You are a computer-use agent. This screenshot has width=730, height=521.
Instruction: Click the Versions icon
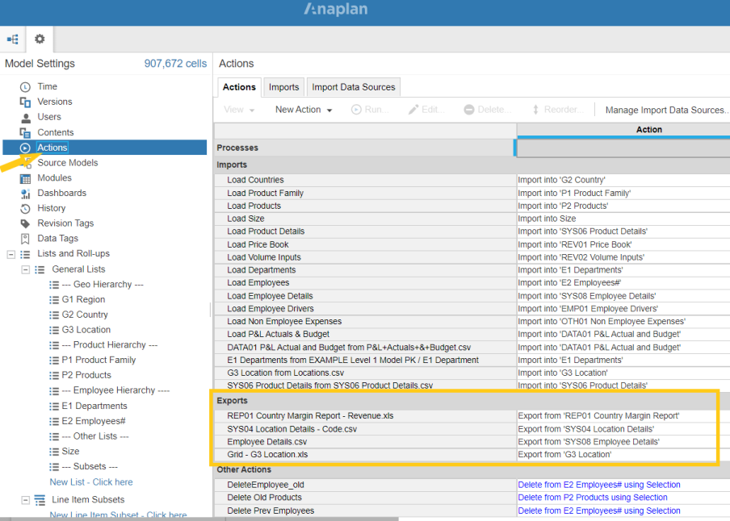click(x=25, y=102)
